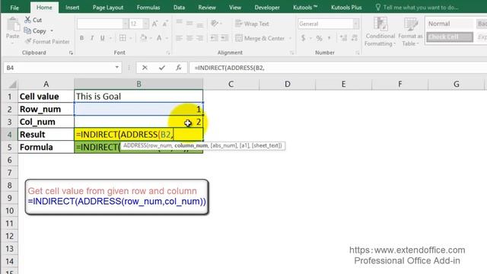Apply the Check Cell style
Viewport: 487px width, 274px height.
pyautogui.click(x=450, y=37)
